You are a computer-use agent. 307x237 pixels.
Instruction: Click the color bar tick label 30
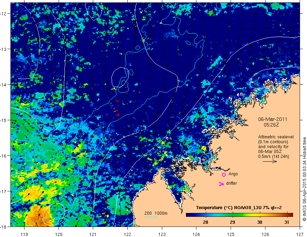click(260, 222)
